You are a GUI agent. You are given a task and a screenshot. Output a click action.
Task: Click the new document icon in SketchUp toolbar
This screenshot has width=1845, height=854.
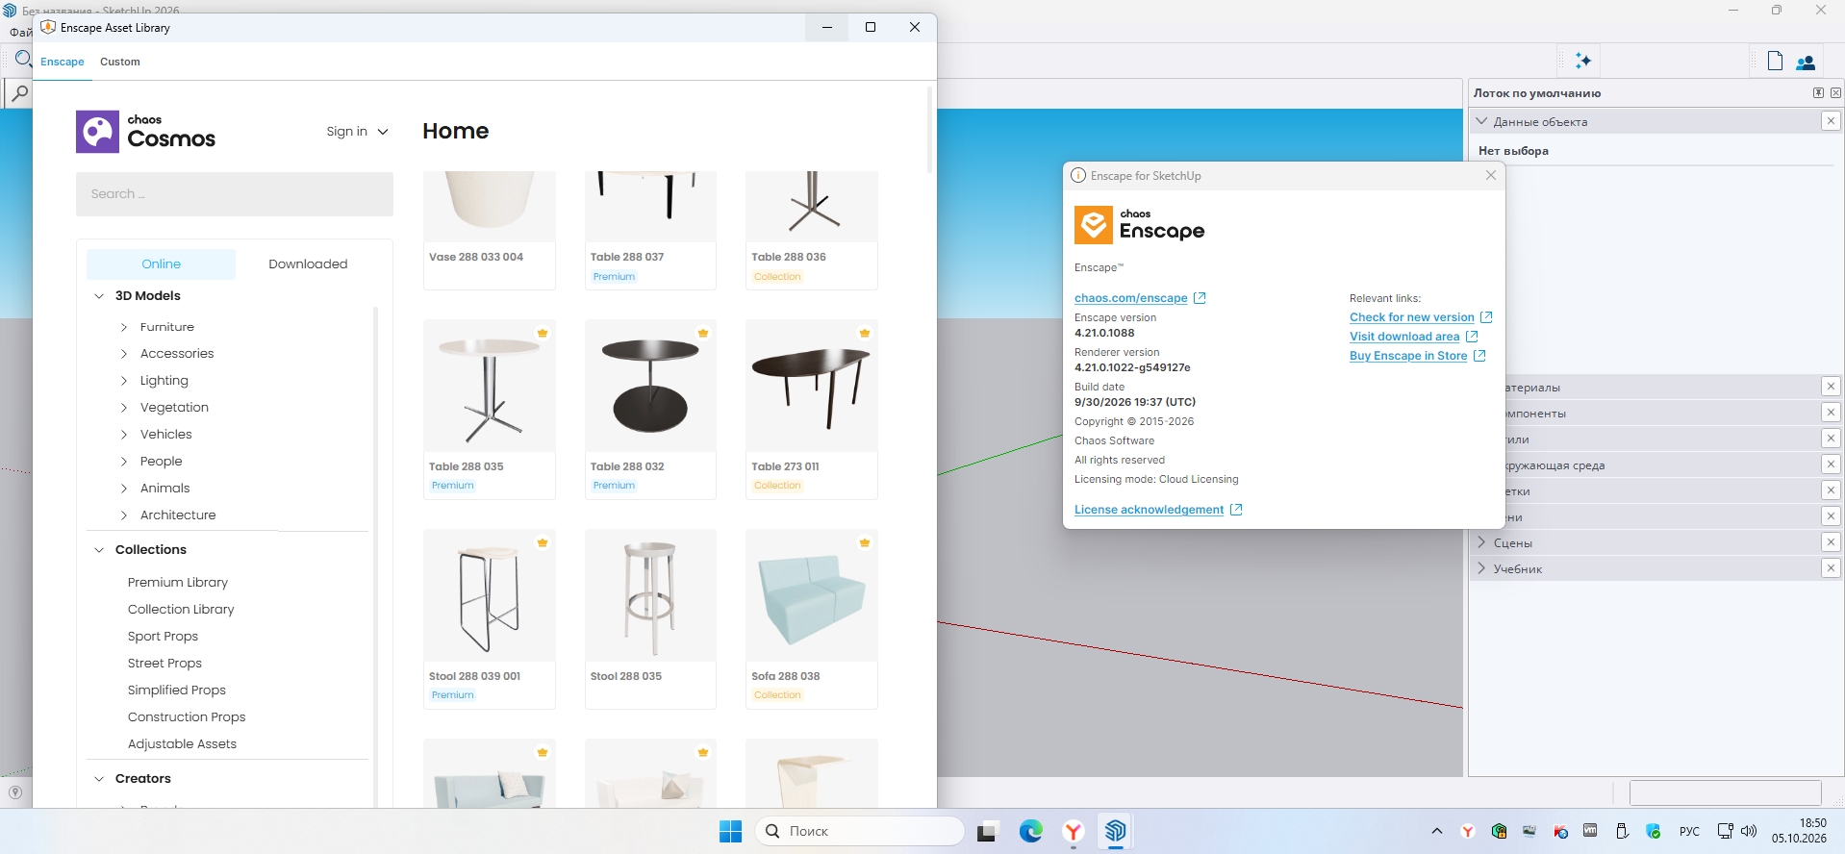[x=1776, y=61]
